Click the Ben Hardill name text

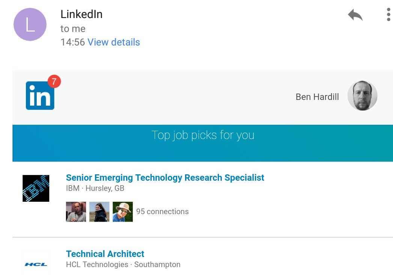317,97
